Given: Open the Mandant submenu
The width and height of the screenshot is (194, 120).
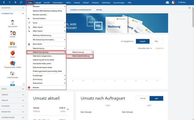Looking at the screenshot, I should (46, 7).
